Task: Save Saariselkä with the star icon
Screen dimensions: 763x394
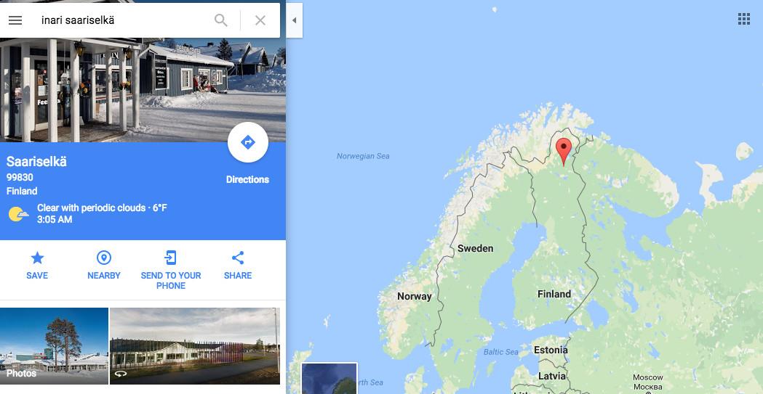Action: coord(37,265)
